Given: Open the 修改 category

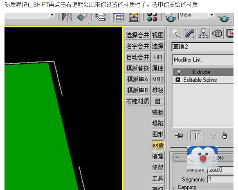Looking at the screenshot, I should point(158,167).
